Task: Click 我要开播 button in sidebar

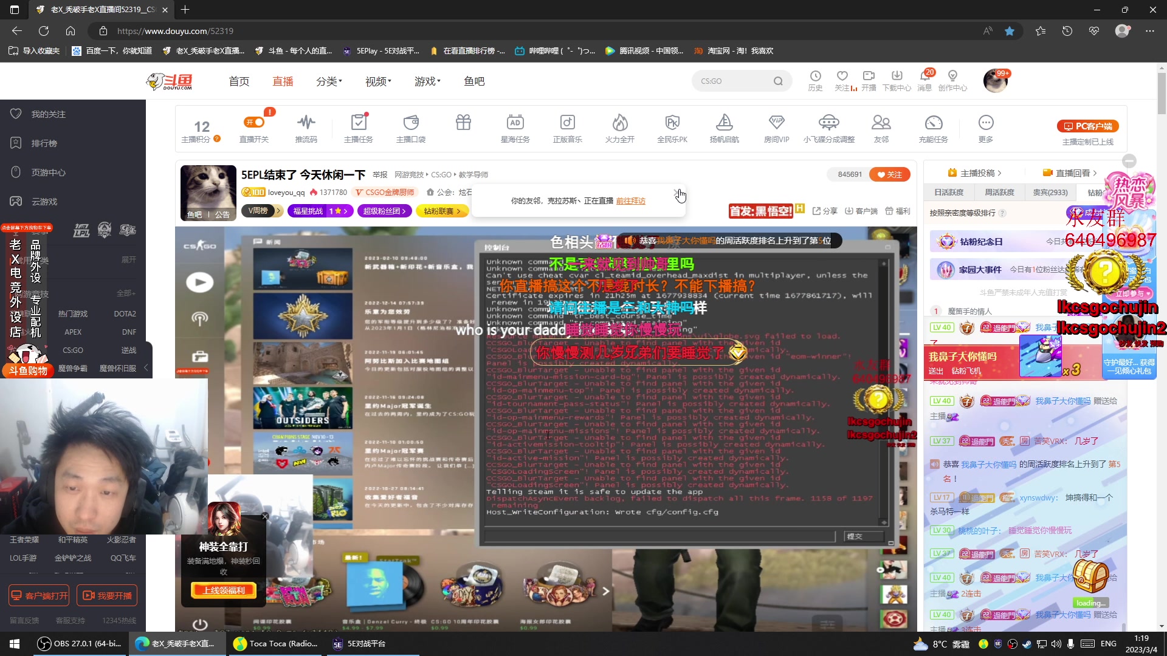Action: (107, 596)
